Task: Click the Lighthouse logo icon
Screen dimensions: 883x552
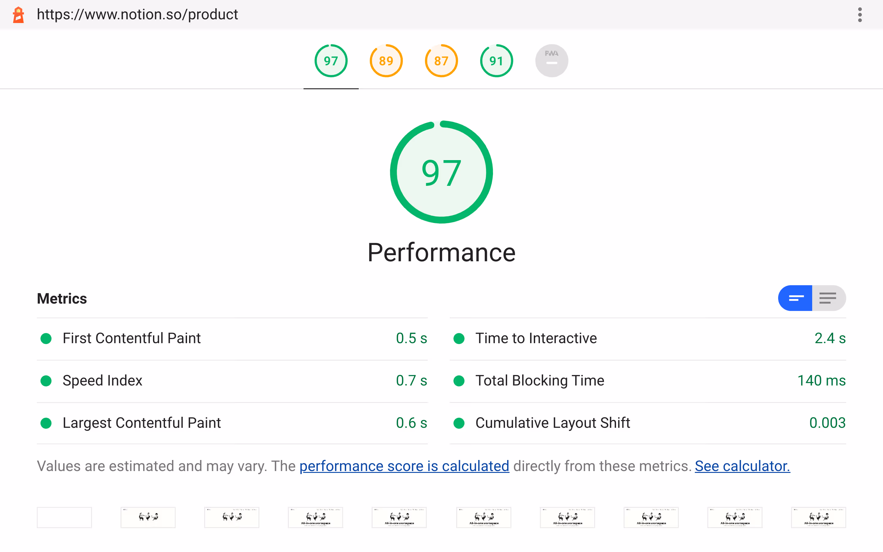Action: point(19,15)
